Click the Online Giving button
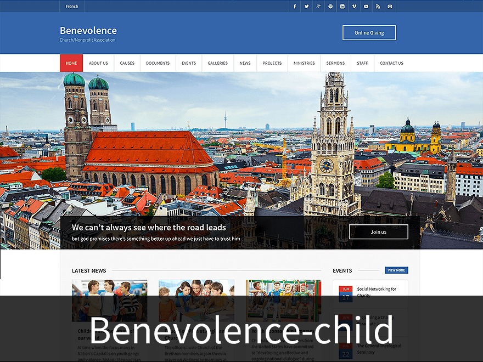Image resolution: width=483 pixels, height=362 pixels. 369,32
